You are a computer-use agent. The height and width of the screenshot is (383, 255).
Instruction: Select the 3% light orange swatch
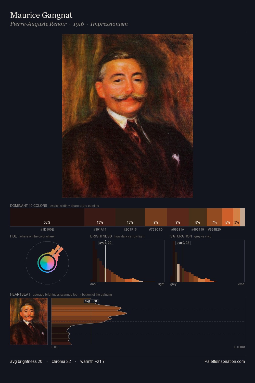[x=237, y=217]
